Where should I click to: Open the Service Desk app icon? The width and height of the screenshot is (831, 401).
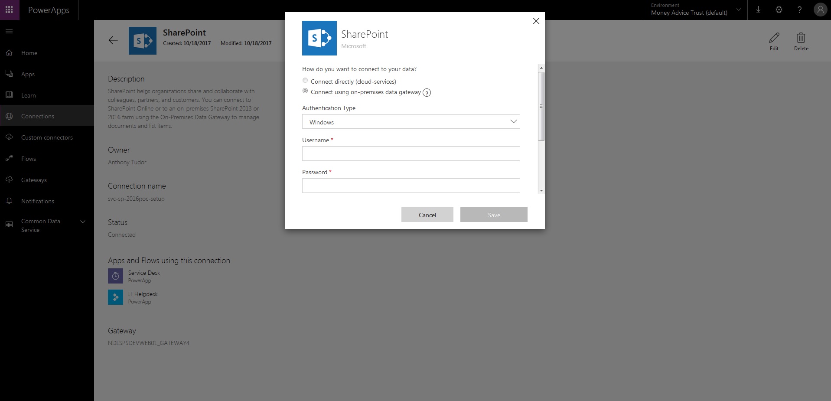coord(115,276)
